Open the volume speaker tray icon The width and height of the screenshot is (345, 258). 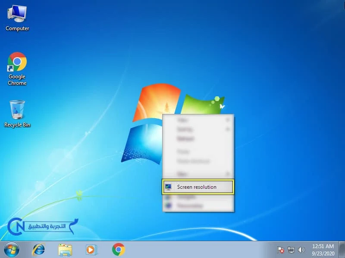301,250
